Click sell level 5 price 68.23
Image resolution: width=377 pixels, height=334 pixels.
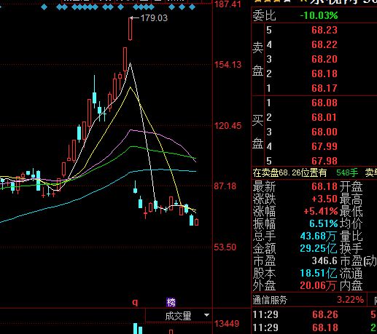click(x=324, y=30)
